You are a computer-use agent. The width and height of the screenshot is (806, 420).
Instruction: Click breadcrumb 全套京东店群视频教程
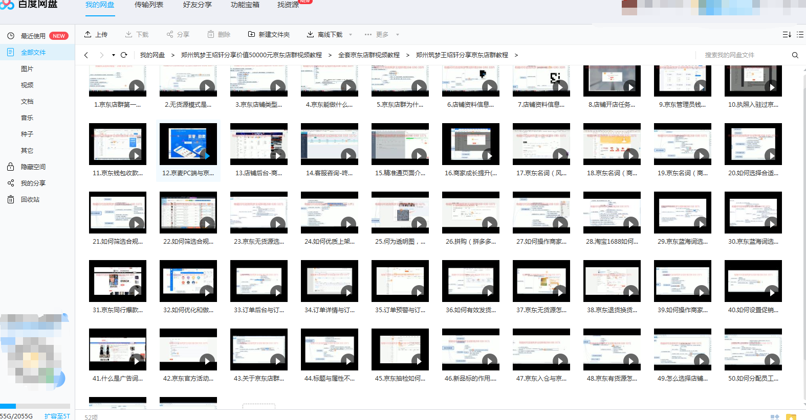click(x=369, y=55)
